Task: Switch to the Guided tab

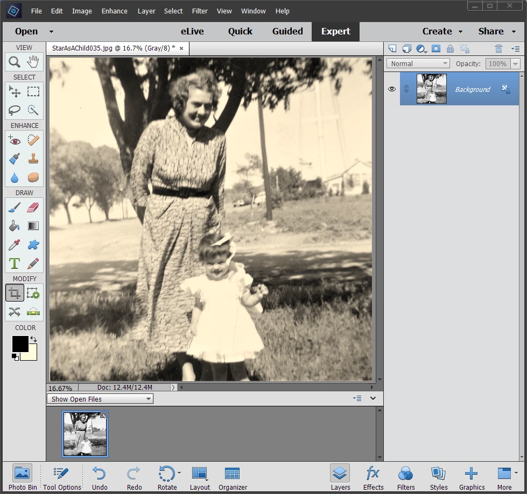Action: coord(287,31)
